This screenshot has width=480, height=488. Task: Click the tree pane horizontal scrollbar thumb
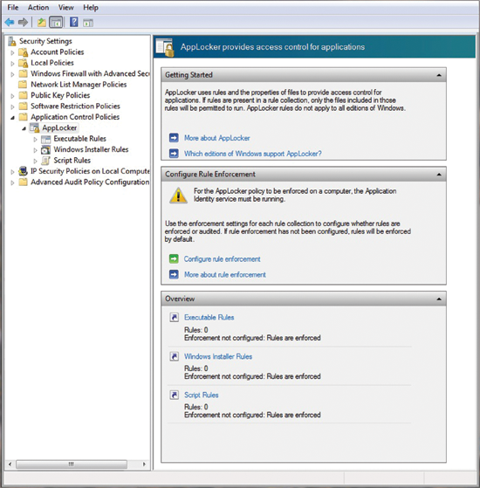pyautogui.click(x=72, y=464)
